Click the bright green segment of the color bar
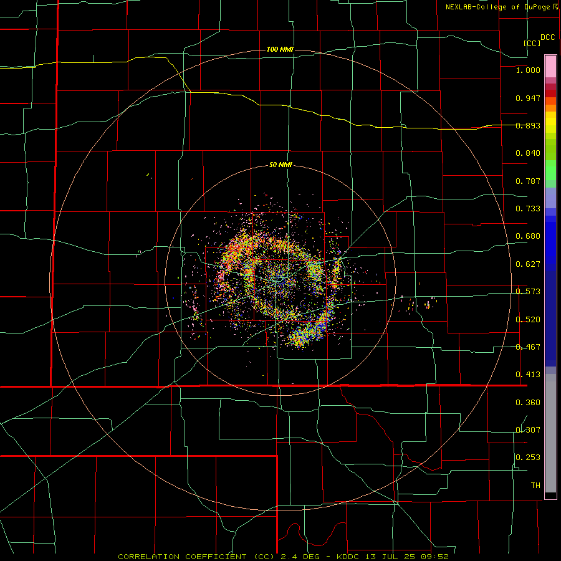561x561 pixels. point(550,170)
